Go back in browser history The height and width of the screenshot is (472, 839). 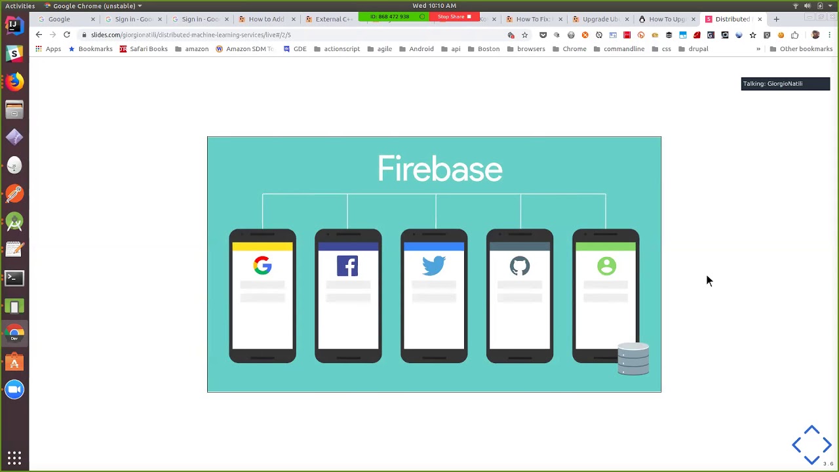tap(39, 35)
